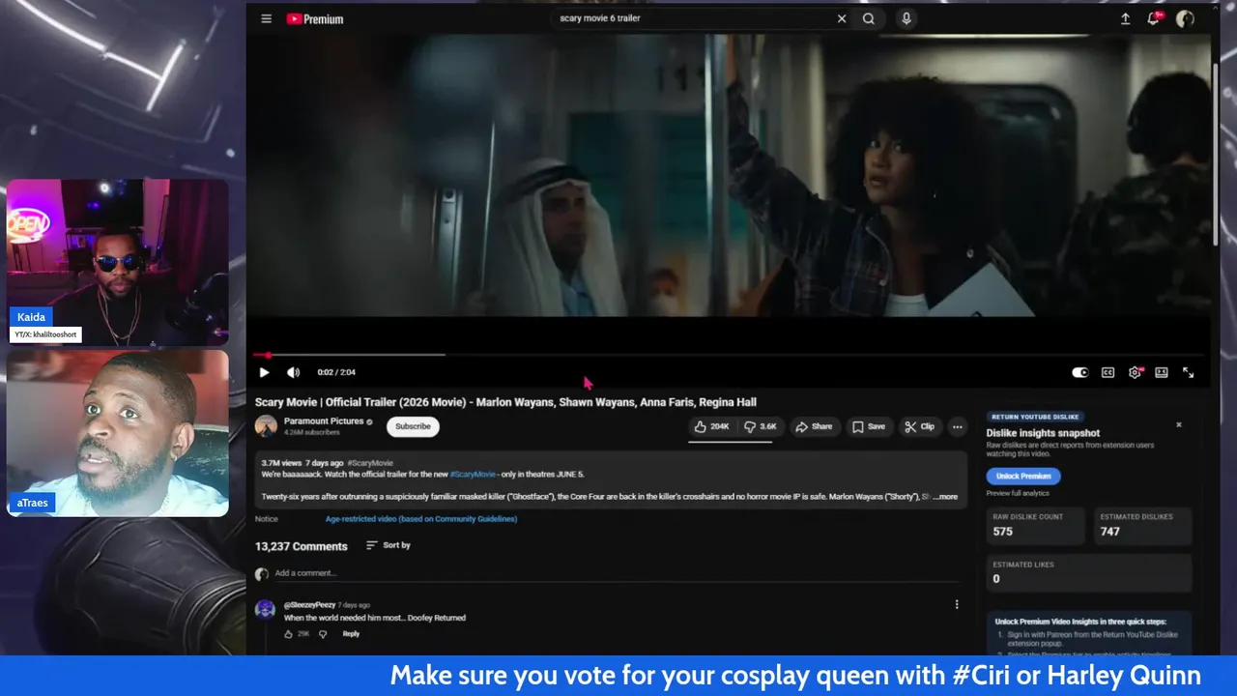This screenshot has width=1237, height=696.
Task: Click Preview full analytics text
Action: pos(1018,493)
